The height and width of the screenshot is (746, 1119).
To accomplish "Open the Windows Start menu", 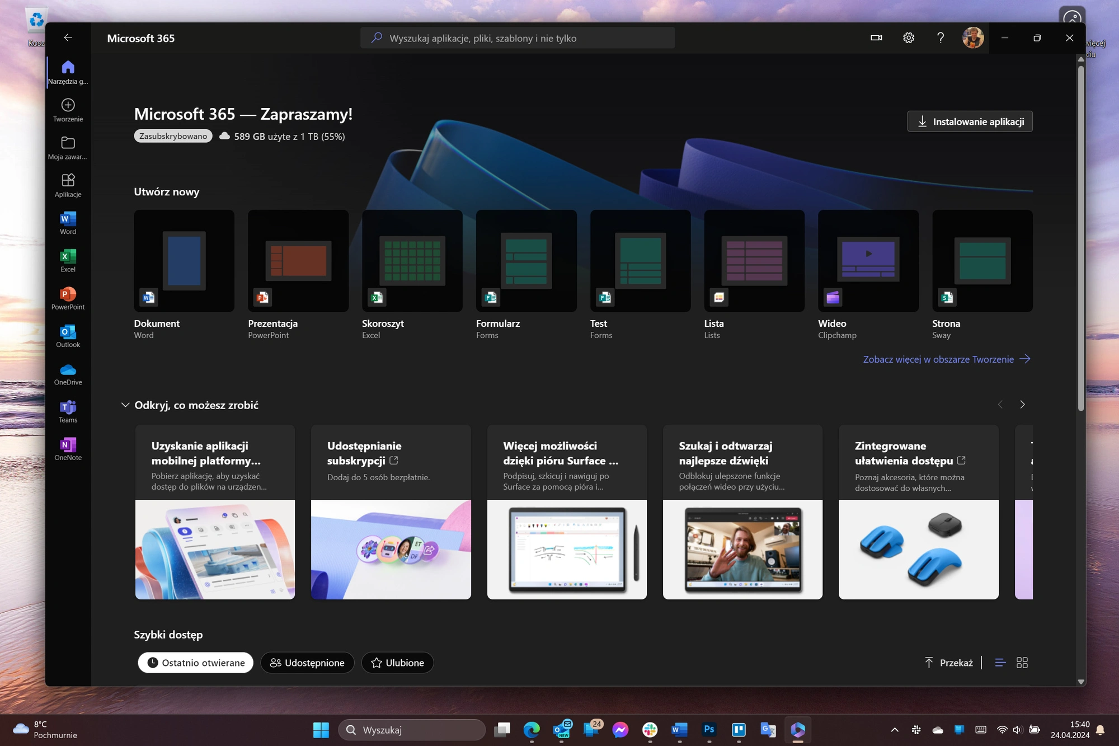I will (321, 730).
